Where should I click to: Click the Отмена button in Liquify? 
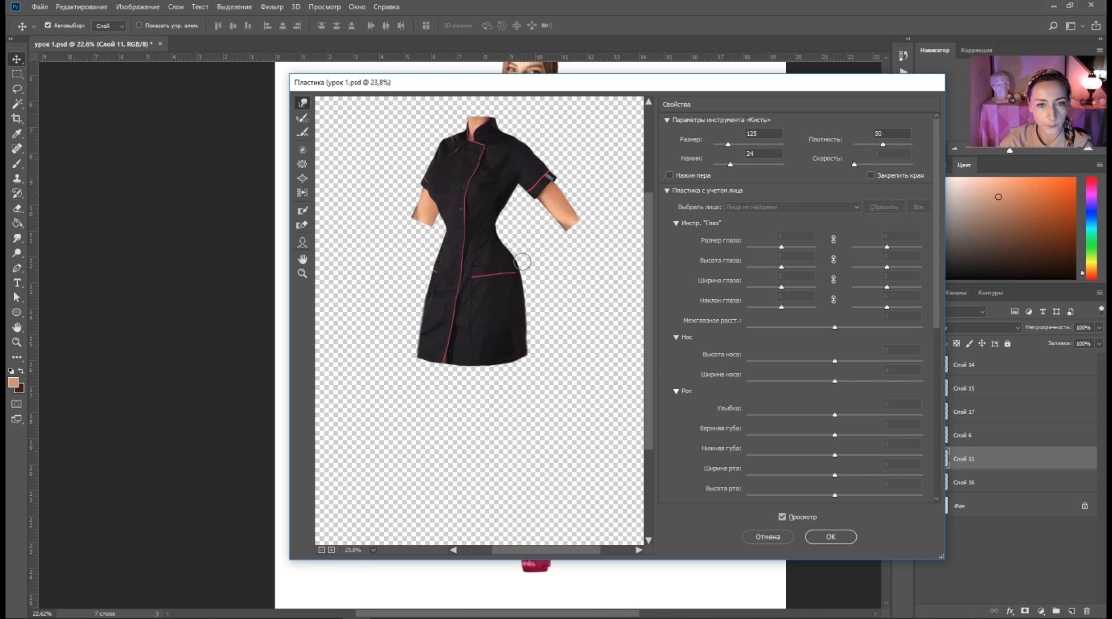(767, 537)
